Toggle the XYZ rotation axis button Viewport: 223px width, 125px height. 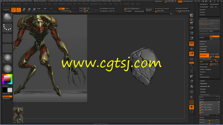point(192,63)
